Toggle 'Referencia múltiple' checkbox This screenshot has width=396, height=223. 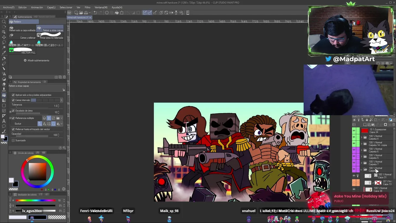click(13, 118)
